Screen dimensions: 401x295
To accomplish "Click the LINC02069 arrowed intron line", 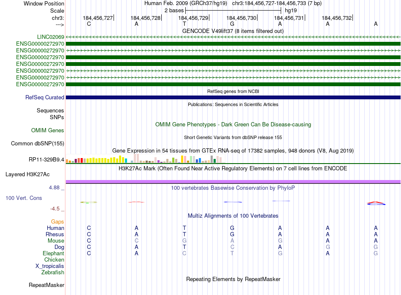I will (233, 37).
